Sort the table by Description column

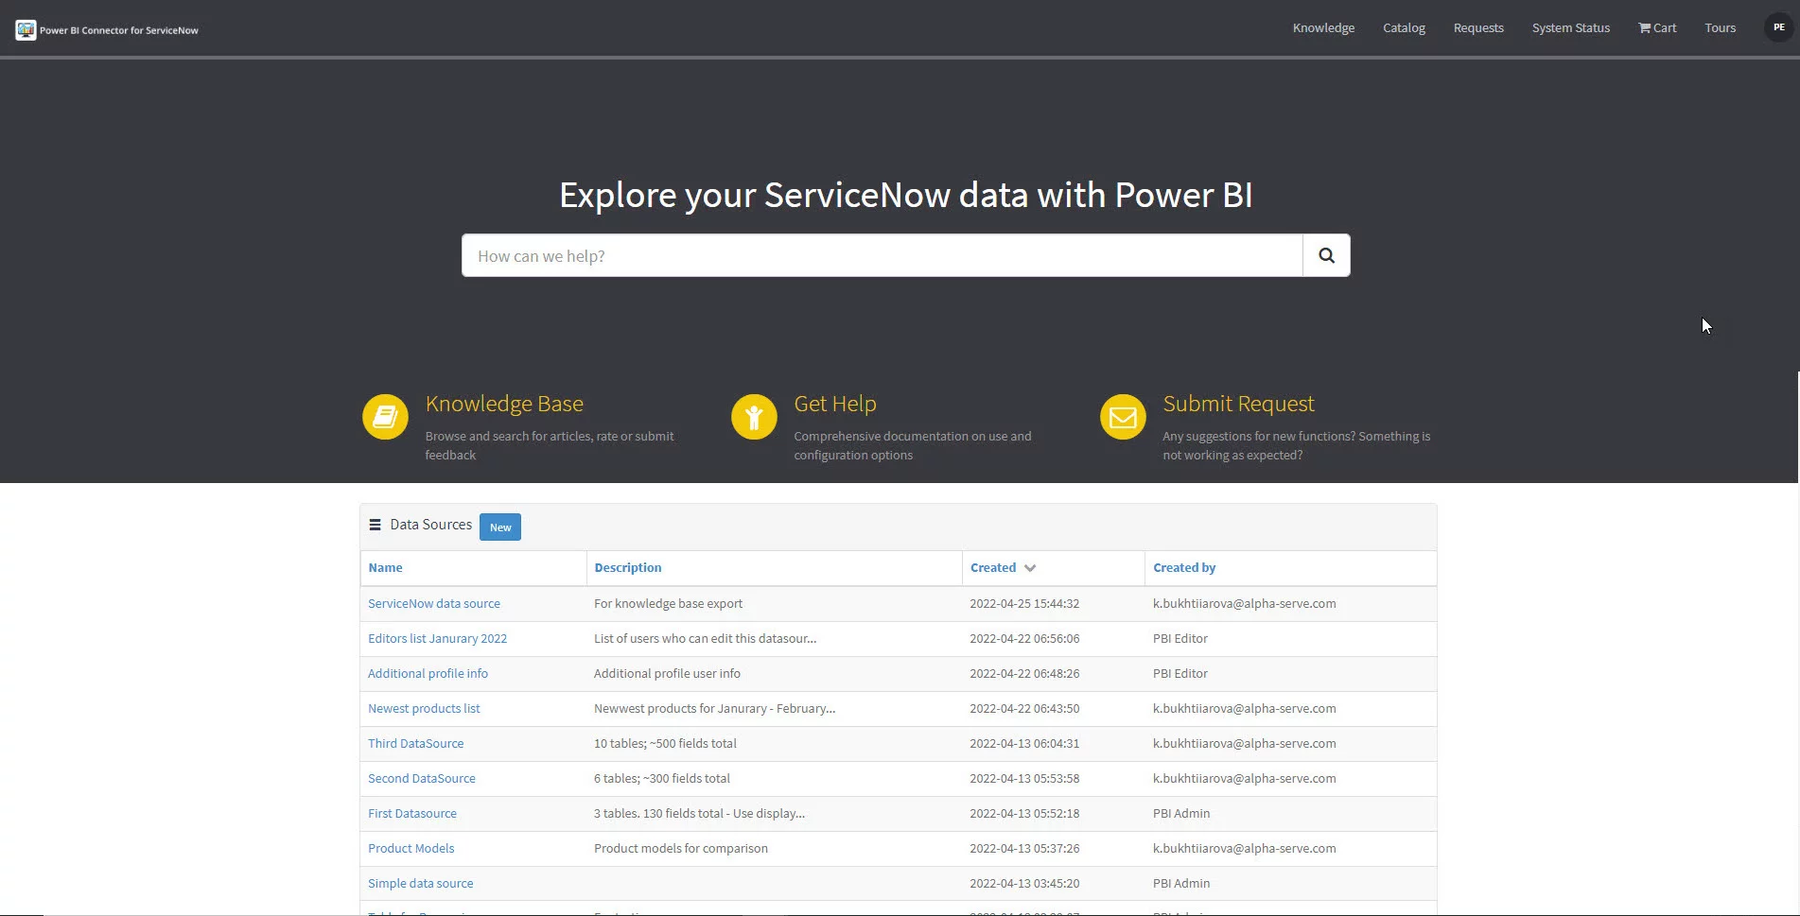point(627,567)
